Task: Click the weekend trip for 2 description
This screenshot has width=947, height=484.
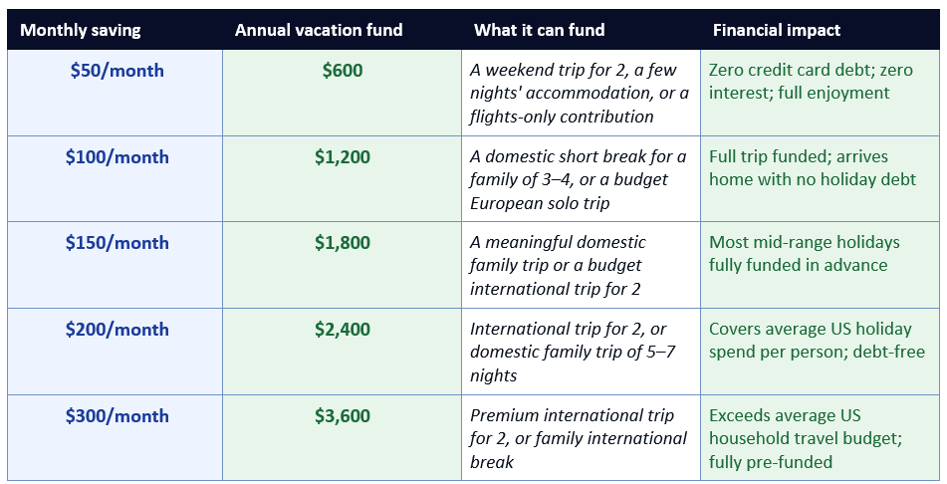Action: tap(581, 93)
